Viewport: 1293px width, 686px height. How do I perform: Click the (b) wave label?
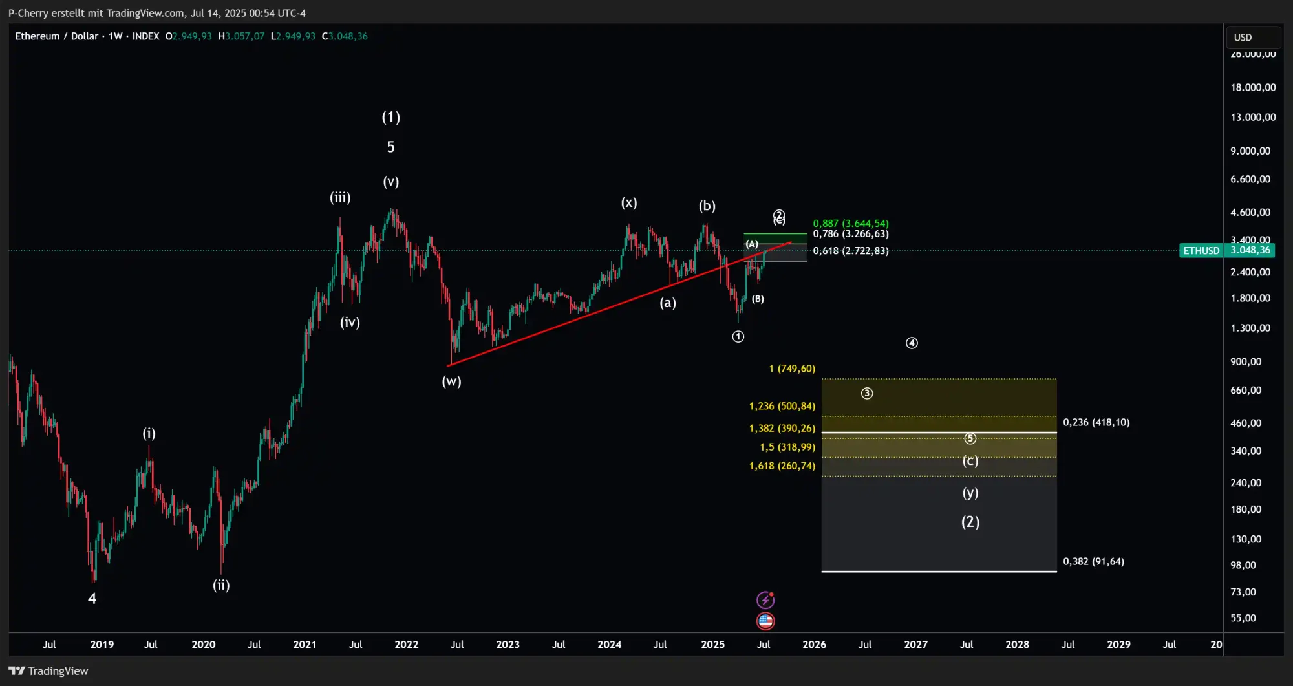707,206
